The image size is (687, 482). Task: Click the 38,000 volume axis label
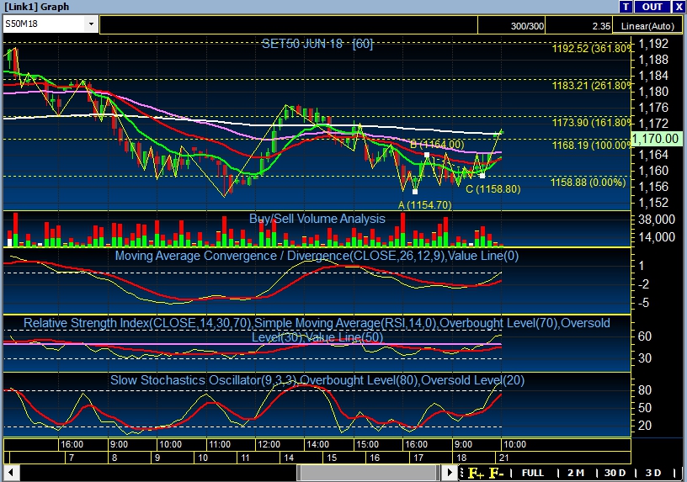(x=657, y=220)
